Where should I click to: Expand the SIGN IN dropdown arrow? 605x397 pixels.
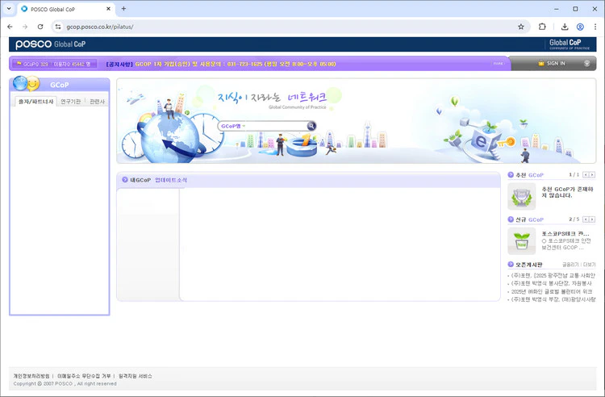[x=586, y=64]
